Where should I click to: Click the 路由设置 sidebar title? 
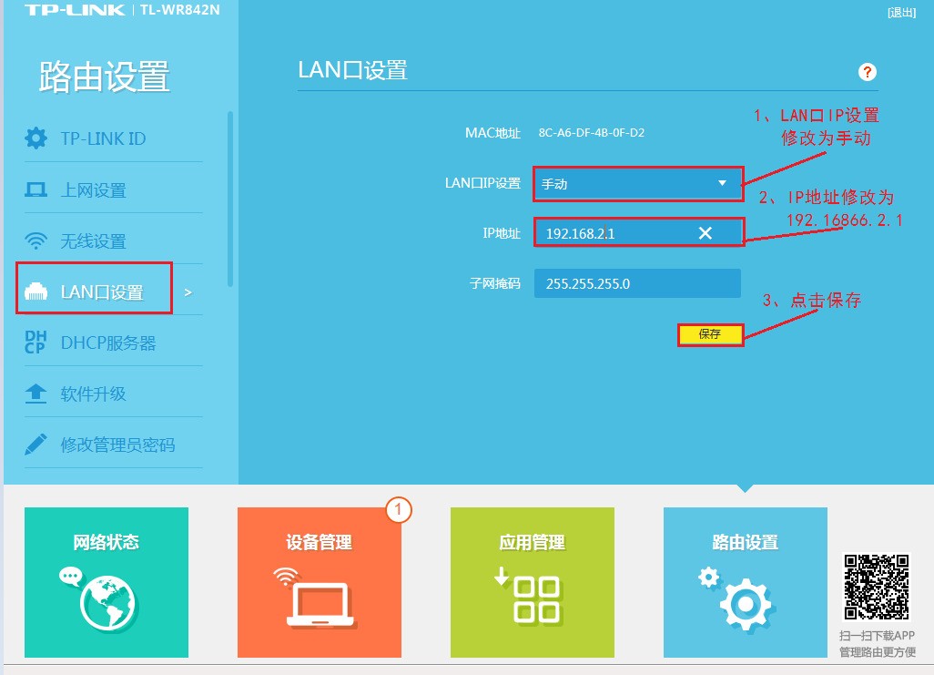pyautogui.click(x=105, y=77)
